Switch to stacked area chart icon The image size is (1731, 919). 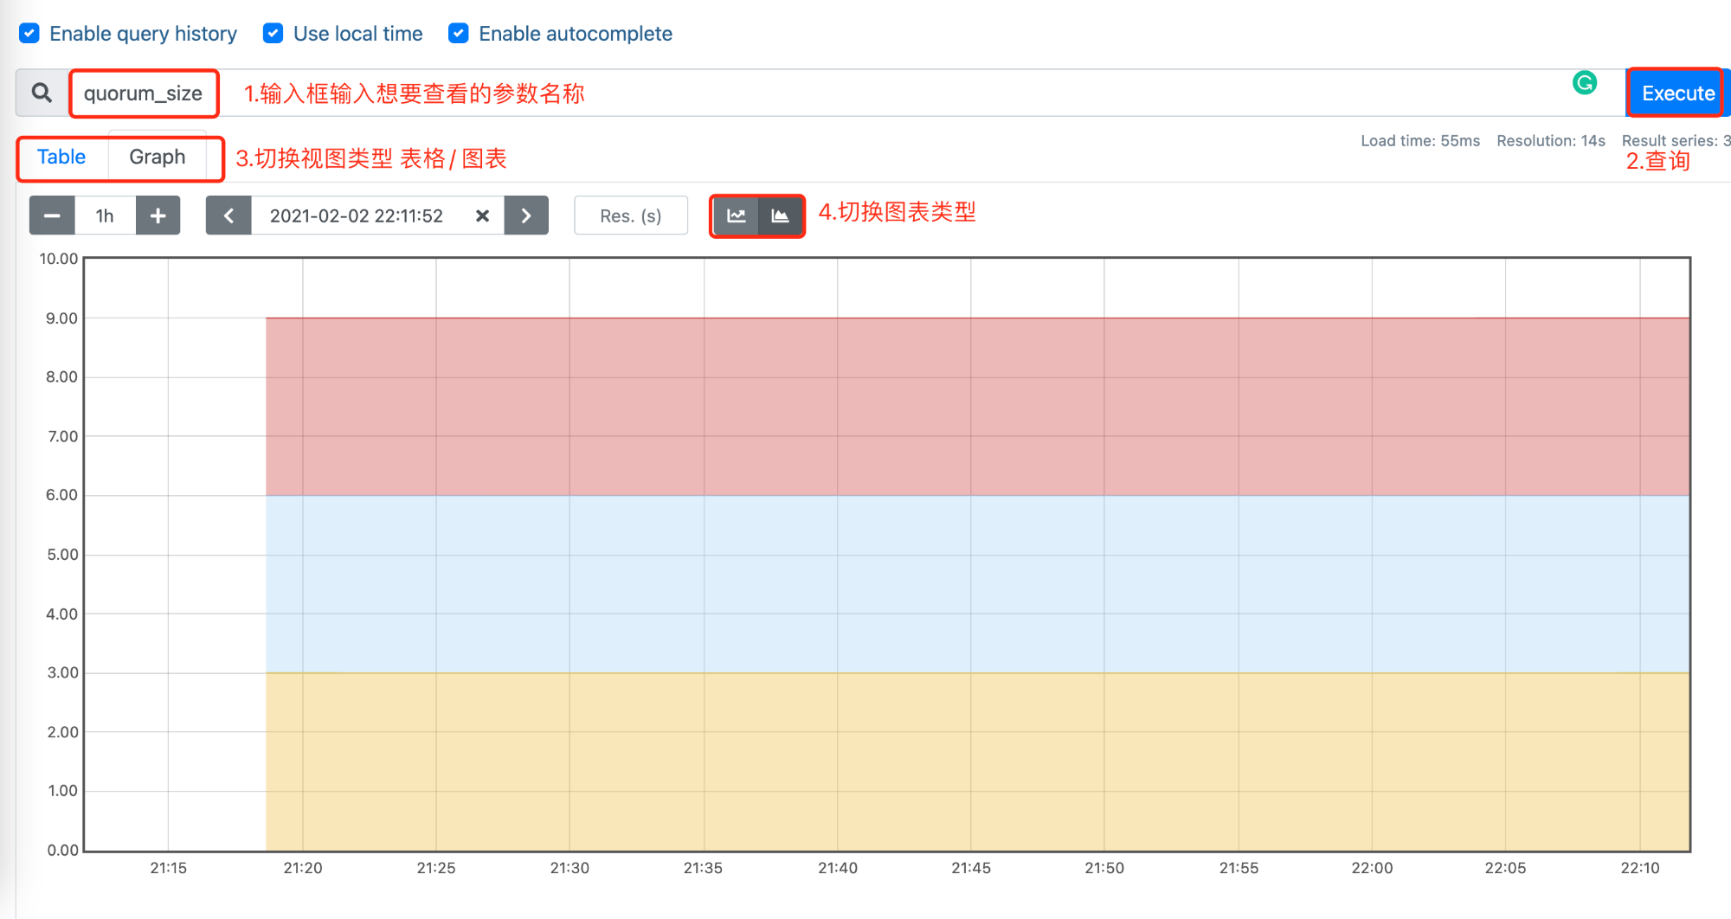780,215
